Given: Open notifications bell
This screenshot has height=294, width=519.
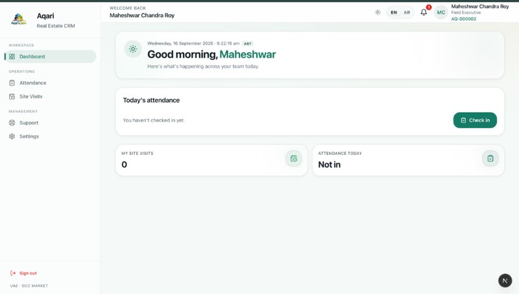Looking at the screenshot, I should [x=424, y=12].
